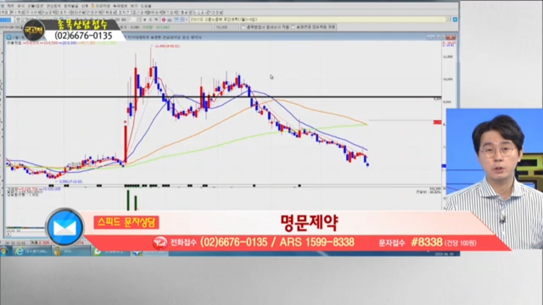543x305 pixels.
Task: Open Internet Explorer from the taskbar
Action: [19, 251]
